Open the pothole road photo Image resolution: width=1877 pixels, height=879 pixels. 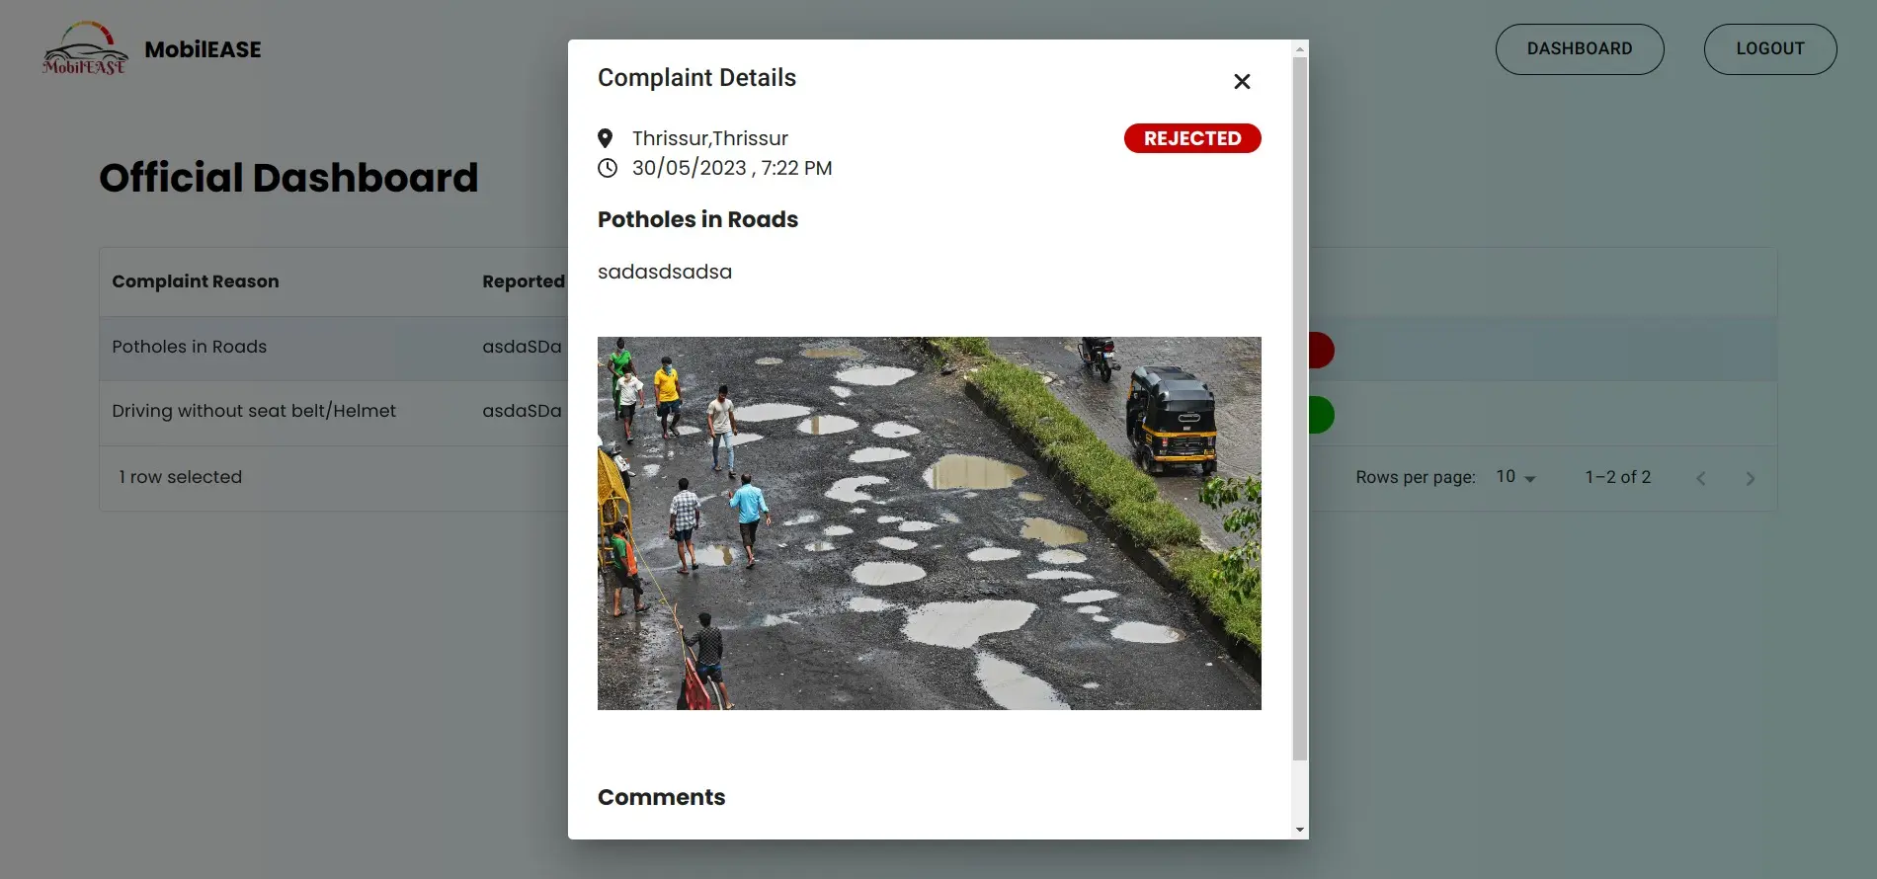click(x=930, y=523)
